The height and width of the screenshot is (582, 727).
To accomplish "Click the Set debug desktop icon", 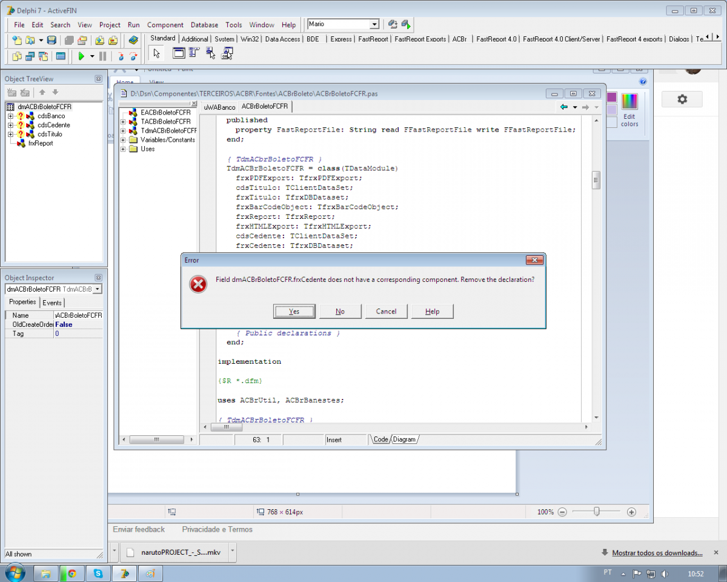I will pyautogui.click(x=406, y=24).
